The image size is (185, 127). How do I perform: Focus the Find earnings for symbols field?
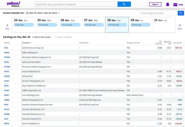click(x=158, y=13)
